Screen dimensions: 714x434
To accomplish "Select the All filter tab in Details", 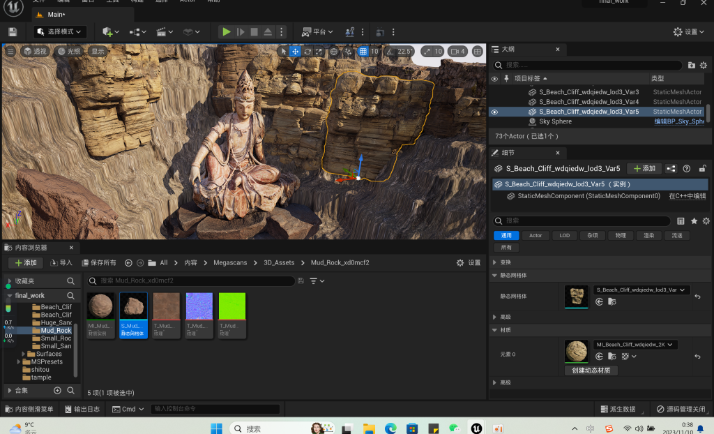I will (506, 248).
